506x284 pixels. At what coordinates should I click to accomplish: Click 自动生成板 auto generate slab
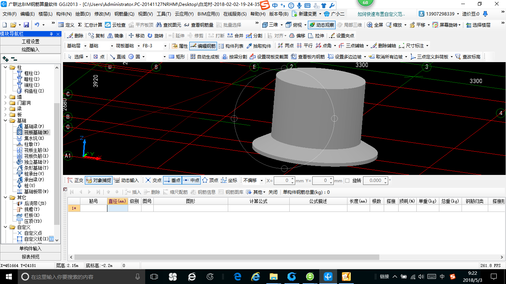[204, 57]
